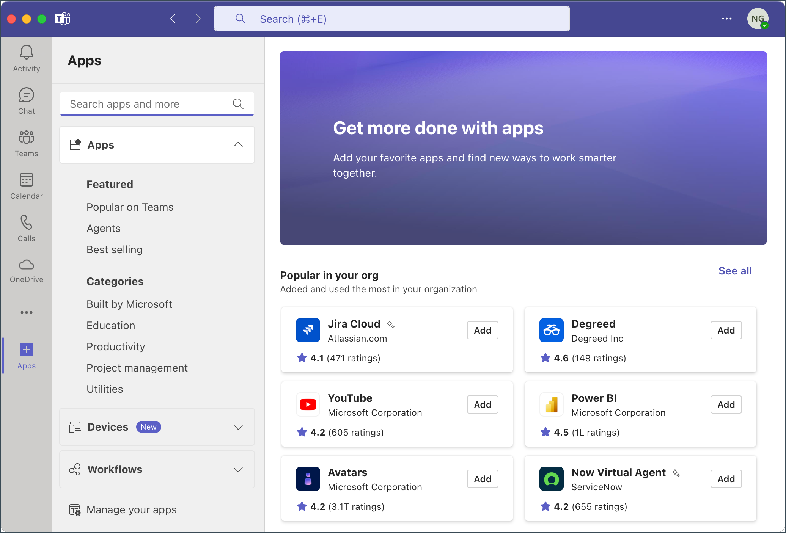Click the Devices section icon

pos(75,427)
